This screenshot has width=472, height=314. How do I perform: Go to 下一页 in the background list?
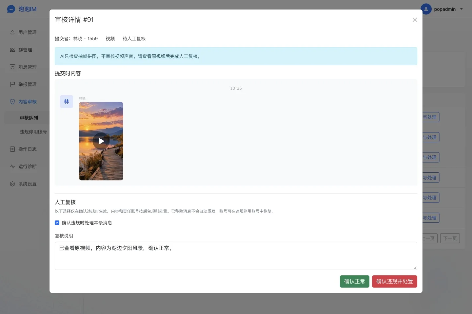coord(450,238)
